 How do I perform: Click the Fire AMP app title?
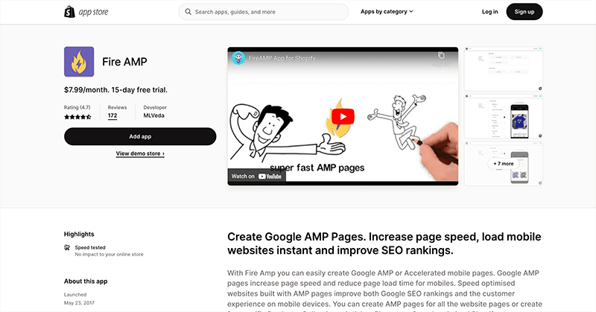[x=124, y=62]
